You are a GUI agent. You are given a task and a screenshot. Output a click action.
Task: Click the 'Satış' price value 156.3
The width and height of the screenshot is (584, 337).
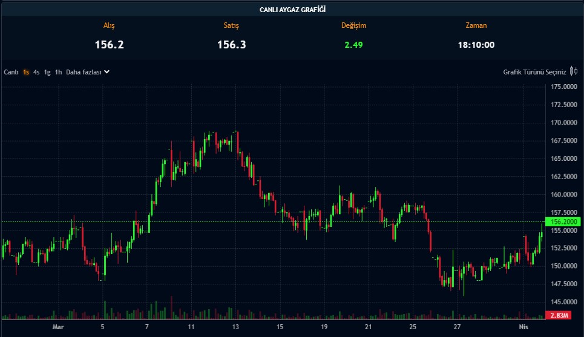coord(231,45)
